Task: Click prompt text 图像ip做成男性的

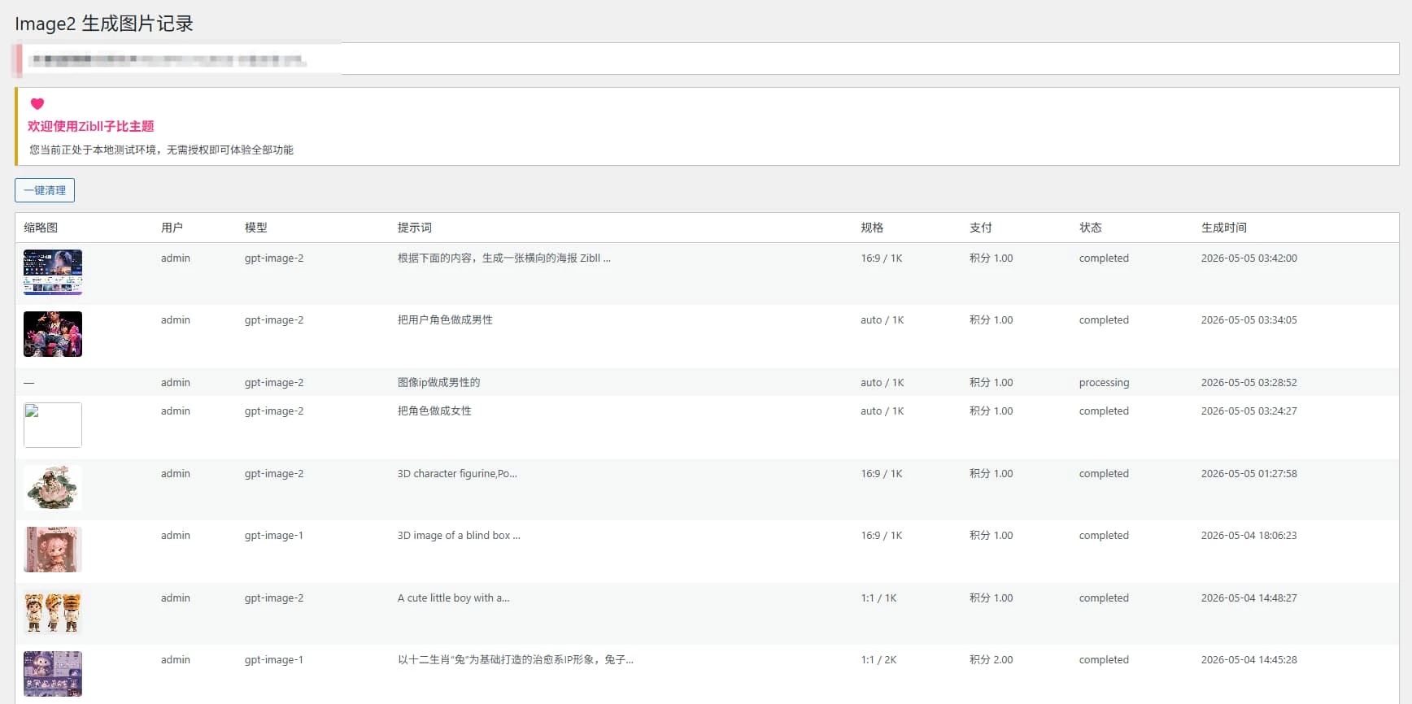Action: 438,382
